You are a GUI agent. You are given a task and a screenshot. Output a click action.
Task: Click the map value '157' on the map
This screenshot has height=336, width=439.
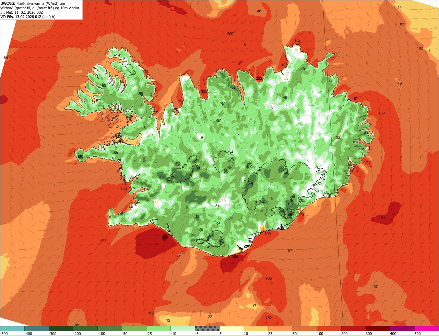click(x=181, y=101)
